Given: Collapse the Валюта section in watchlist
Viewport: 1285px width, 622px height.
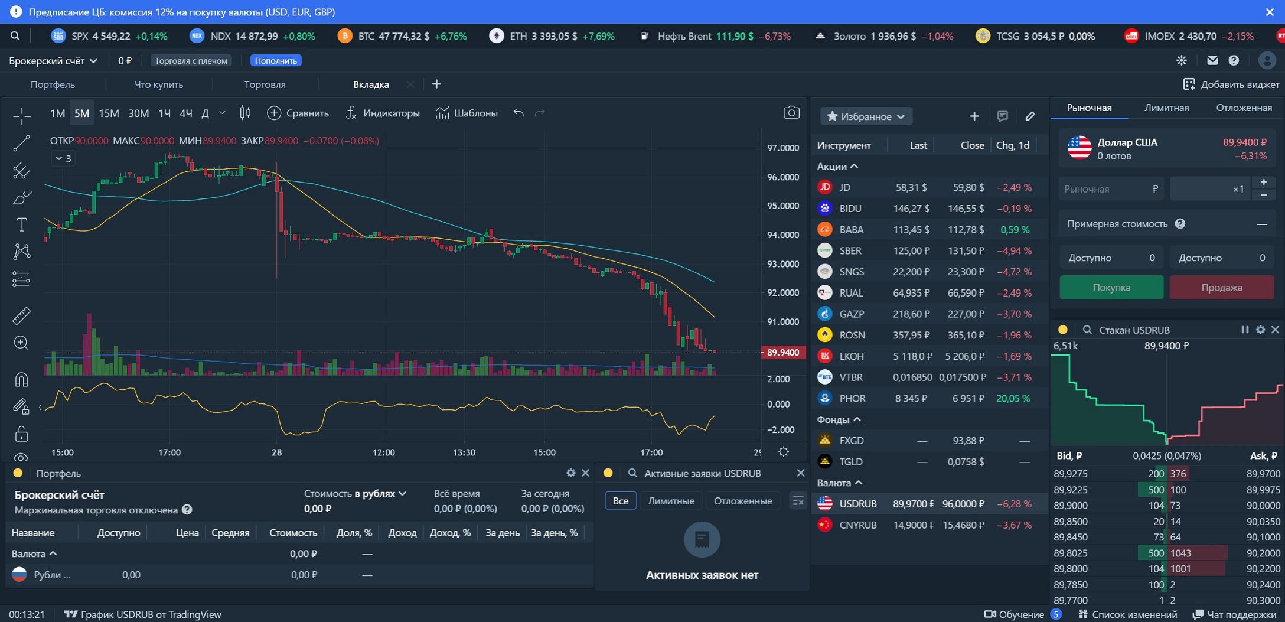Looking at the screenshot, I should 840,483.
